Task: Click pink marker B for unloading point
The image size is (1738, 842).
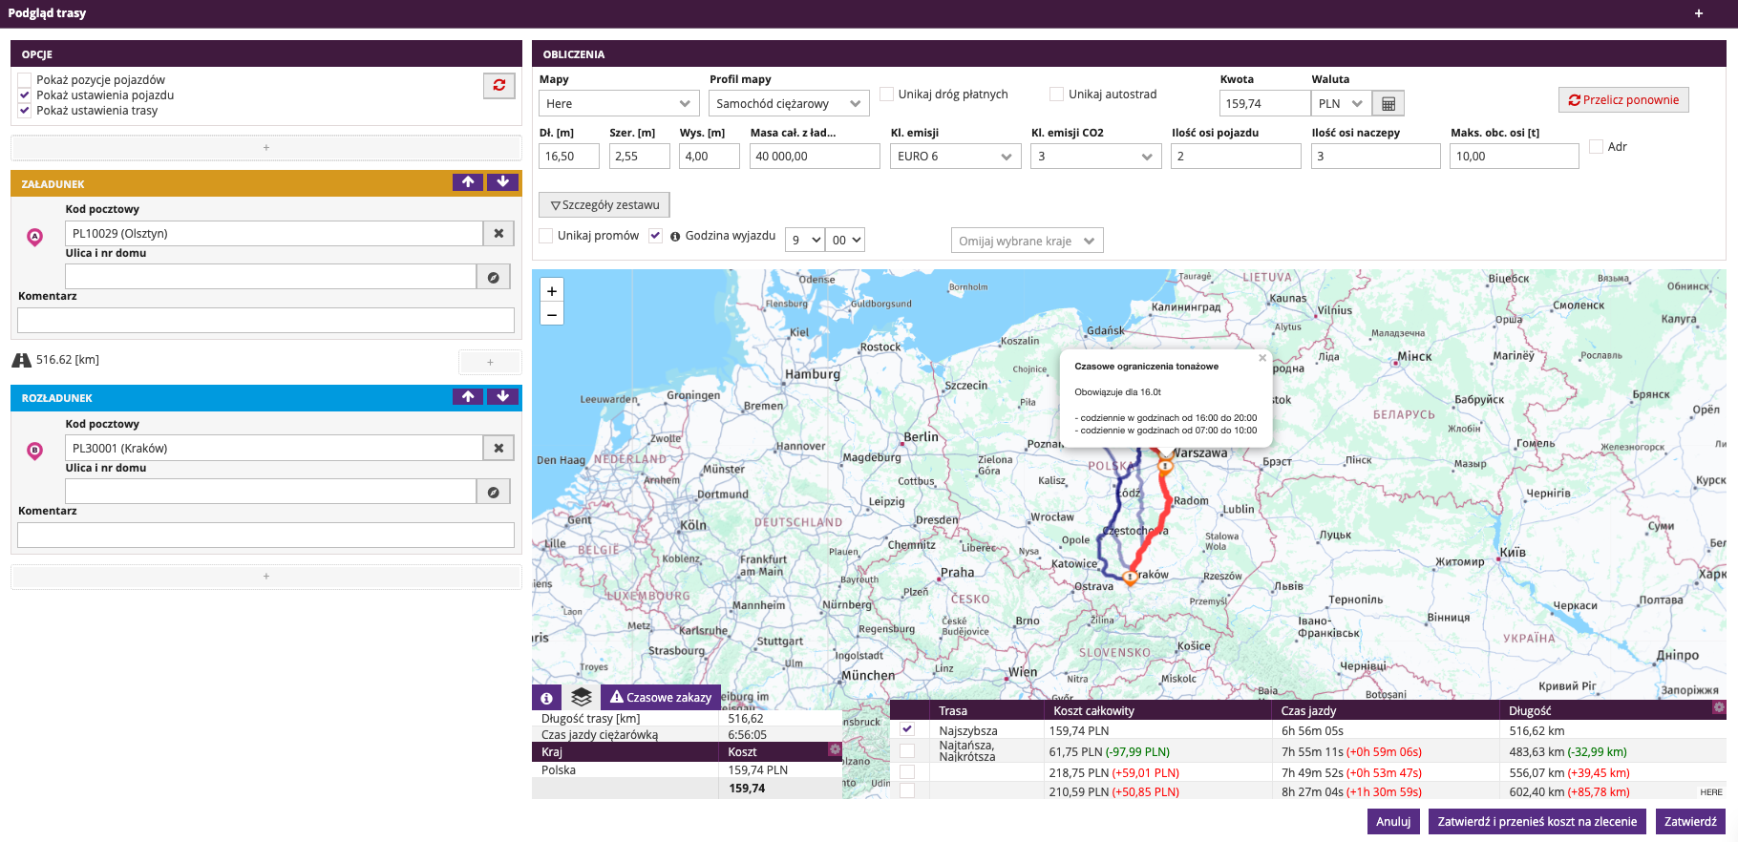Action: pos(35,451)
